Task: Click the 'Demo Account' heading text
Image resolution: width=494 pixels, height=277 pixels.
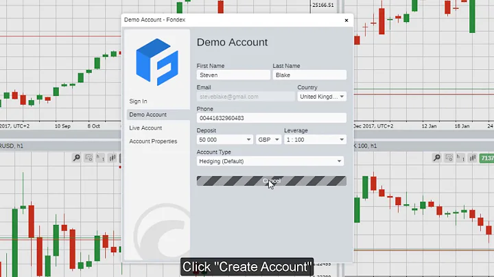Action: pyautogui.click(x=232, y=43)
